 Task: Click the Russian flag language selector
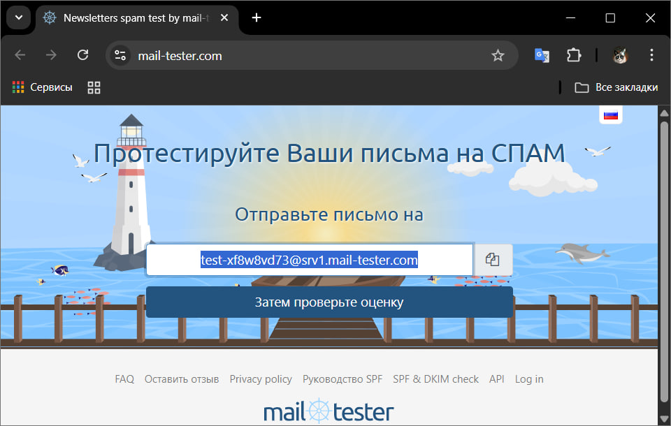tap(611, 115)
